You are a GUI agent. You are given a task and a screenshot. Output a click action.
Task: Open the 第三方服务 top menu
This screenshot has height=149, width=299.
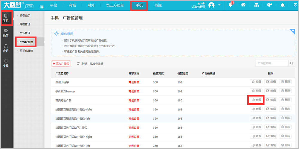coord(115,5)
